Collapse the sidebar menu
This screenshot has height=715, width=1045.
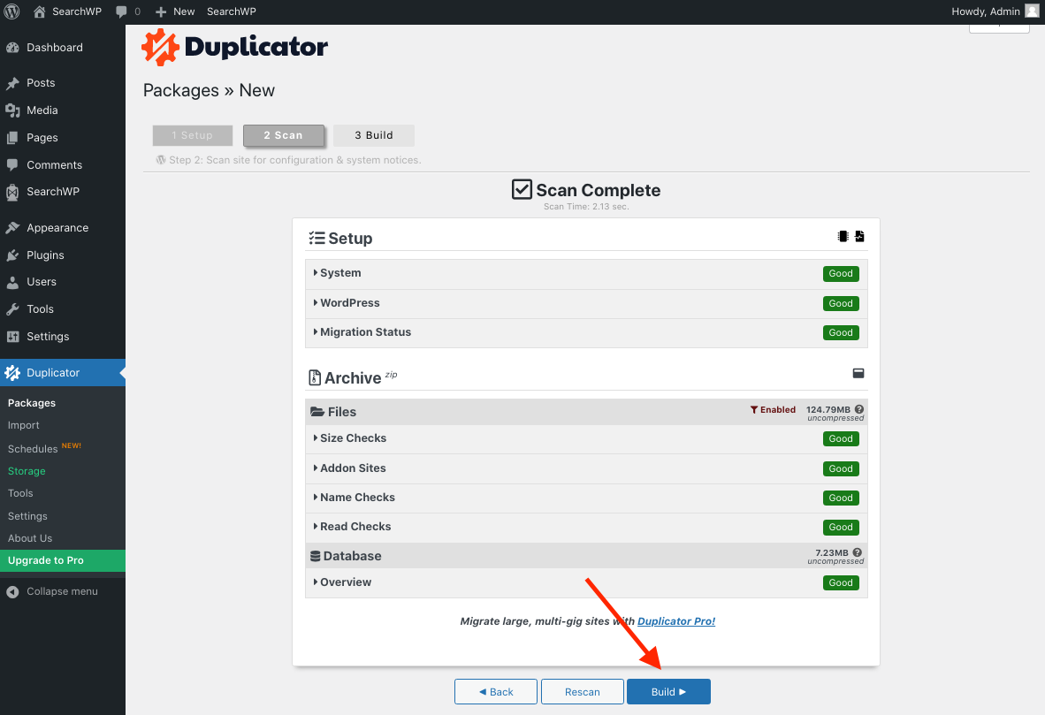point(62,591)
